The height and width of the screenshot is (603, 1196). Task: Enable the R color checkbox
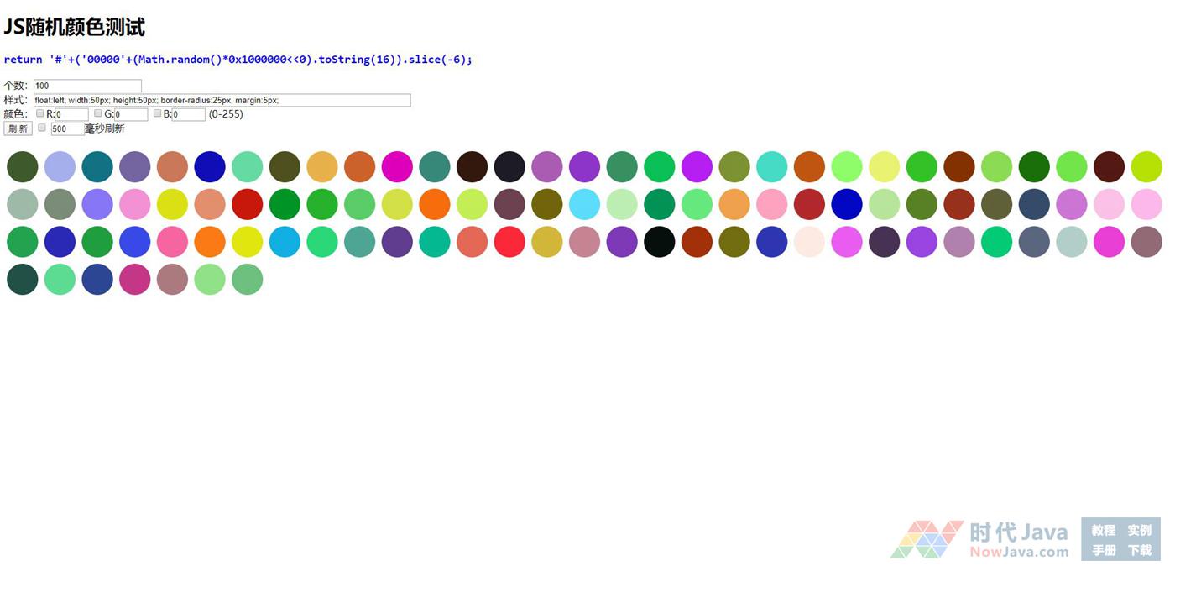40,113
